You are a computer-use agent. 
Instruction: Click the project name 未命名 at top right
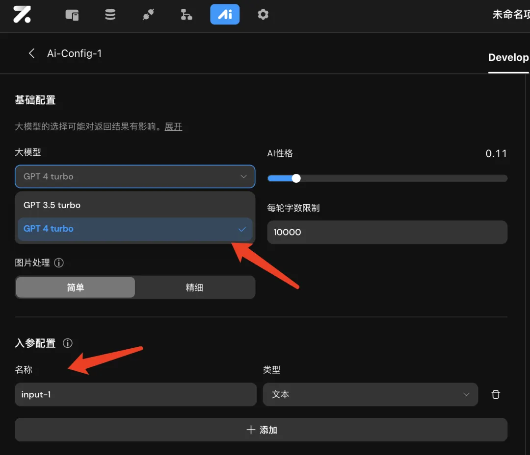tap(511, 15)
